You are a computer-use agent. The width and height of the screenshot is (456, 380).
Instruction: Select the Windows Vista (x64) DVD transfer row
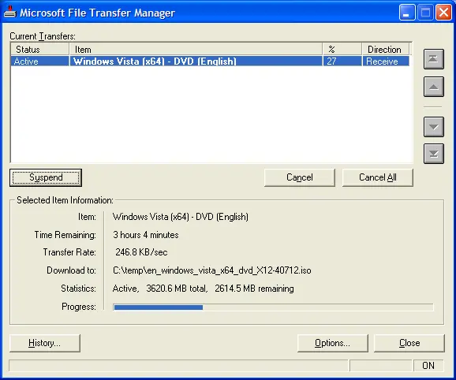click(x=210, y=61)
